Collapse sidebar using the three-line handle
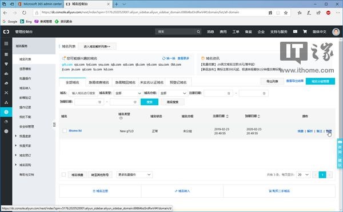 point(54,125)
